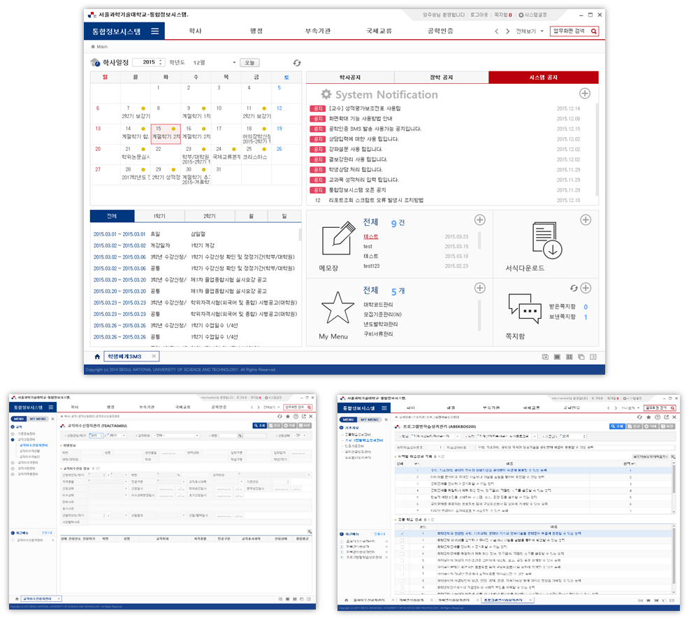Refresh the 쪽지함 message box panel
This screenshot has height=620, width=689.
tap(574, 288)
